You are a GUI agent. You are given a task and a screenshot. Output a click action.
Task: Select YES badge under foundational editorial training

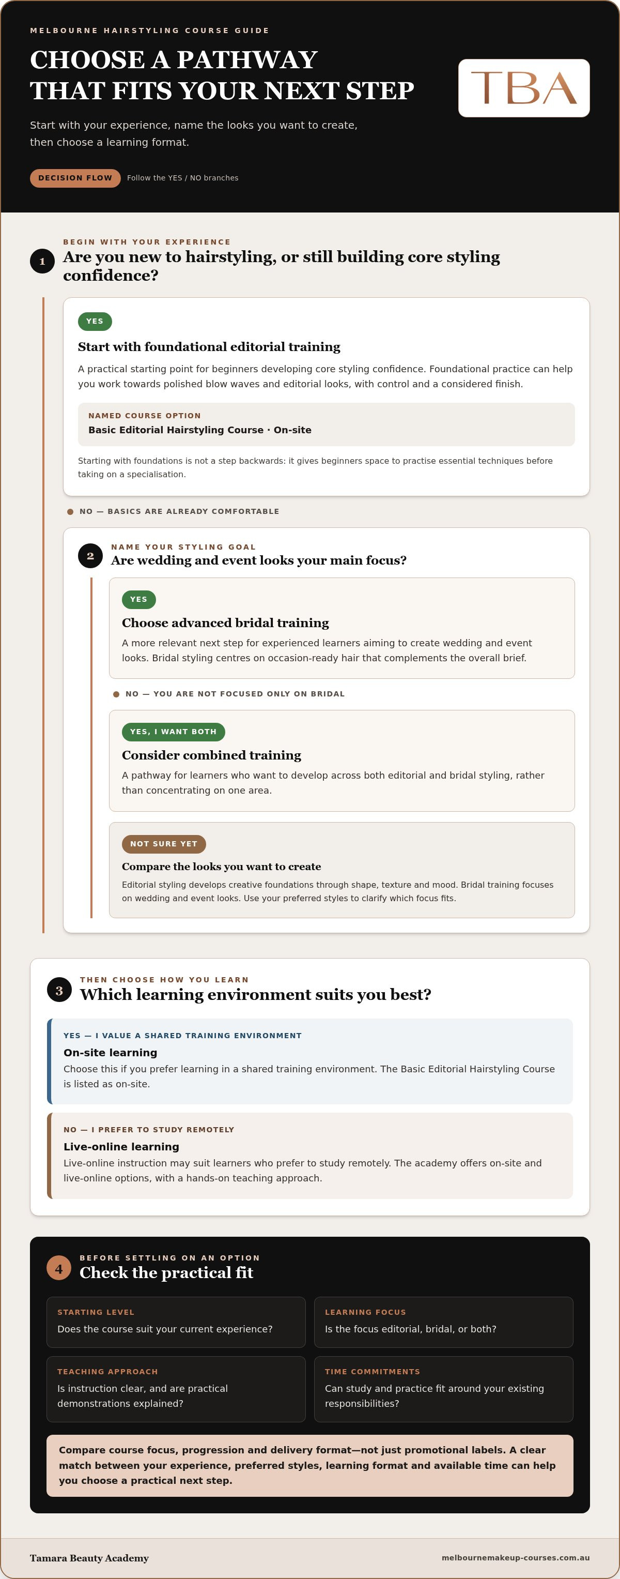pyautogui.click(x=95, y=321)
